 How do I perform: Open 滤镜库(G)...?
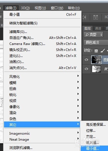[43, 32]
